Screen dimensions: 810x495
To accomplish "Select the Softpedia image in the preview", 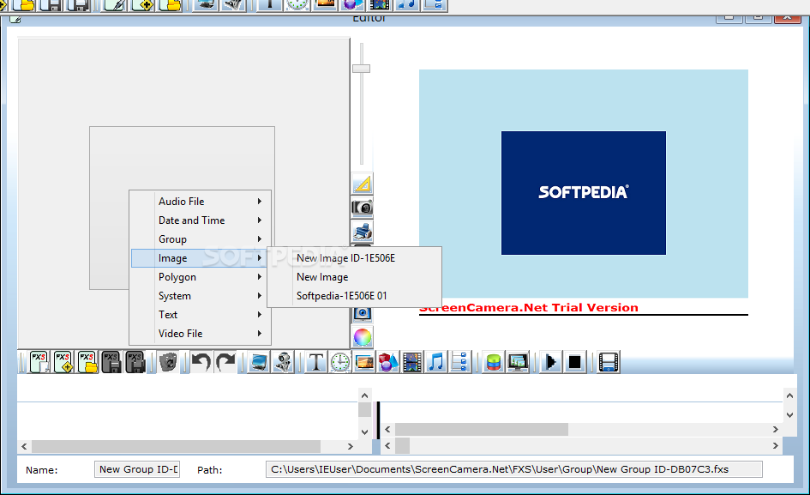I will point(583,193).
